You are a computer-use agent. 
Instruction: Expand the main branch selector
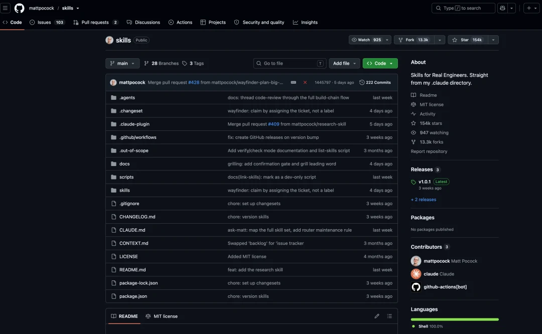pos(122,63)
